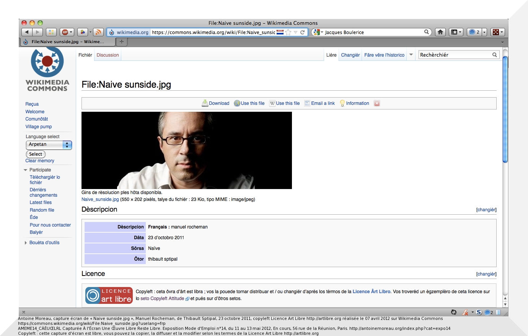
Task: Click the Wikimedia Commons logo
Action: 47,69
